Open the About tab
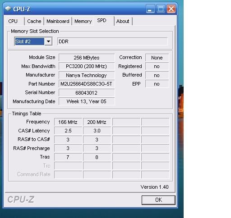The height and width of the screenshot is (218, 231). tap(123, 21)
